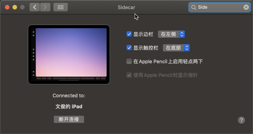Viewport: 253px width, 134px height.
Task: Click blue stepper arrows beside 在左侧
Action: (x=182, y=34)
